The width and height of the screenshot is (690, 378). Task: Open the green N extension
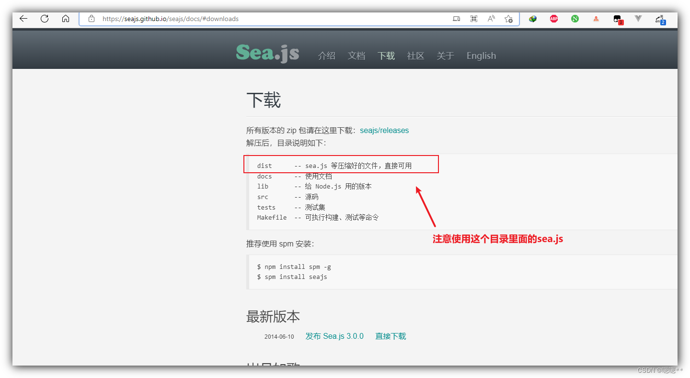point(575,19)
